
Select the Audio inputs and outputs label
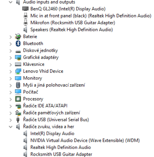[49, 2]
